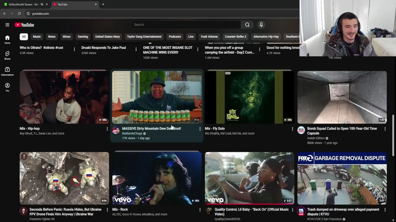Open QualityControlVEVO channel avatar
The height and width of the screenshot is (222, 396).
[x=209, y=211]
